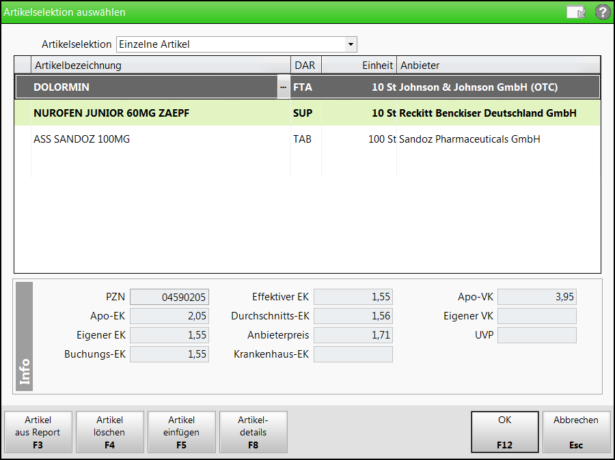Click the Eigener EK value field
Screen dimensions: 615x460
pyautogui.click(x=169, y=335)
